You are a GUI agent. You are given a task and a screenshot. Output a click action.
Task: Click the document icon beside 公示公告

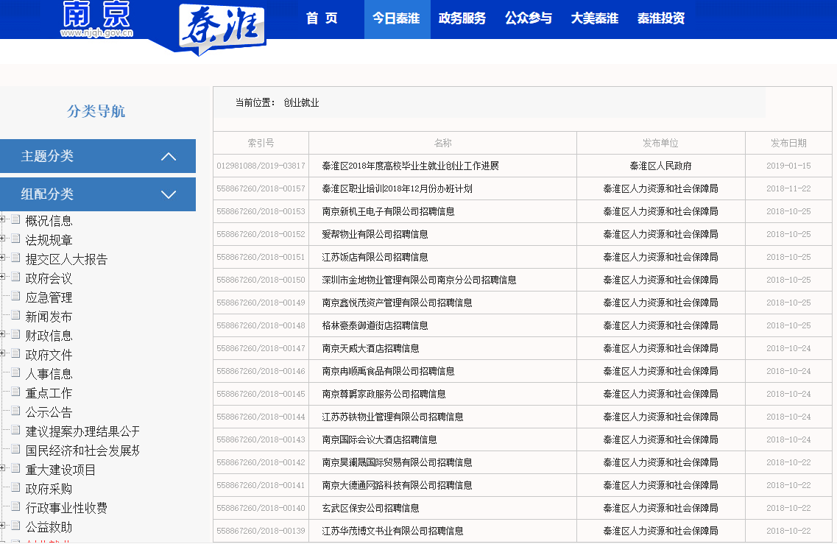pyautogui.click(x=15, y=411)
